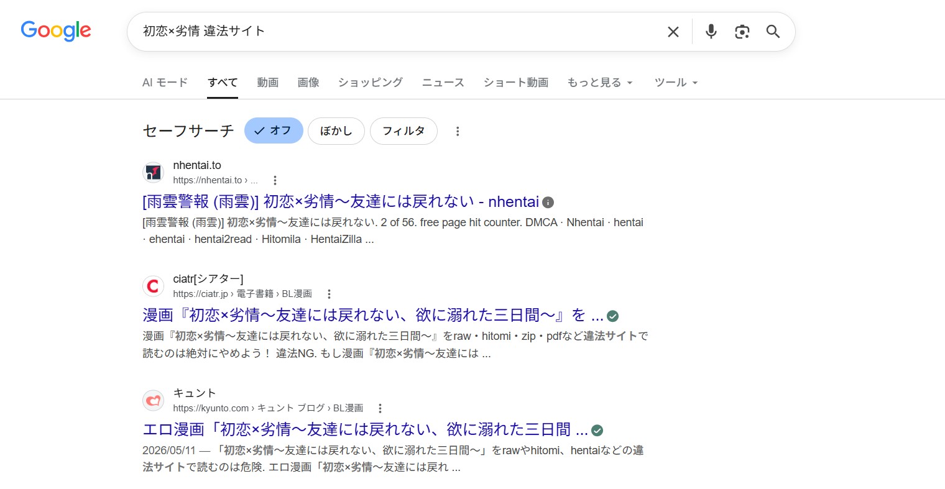Open the ツール dropdown
The height and width of the screenshot is (489, 945).
[676, 83]
